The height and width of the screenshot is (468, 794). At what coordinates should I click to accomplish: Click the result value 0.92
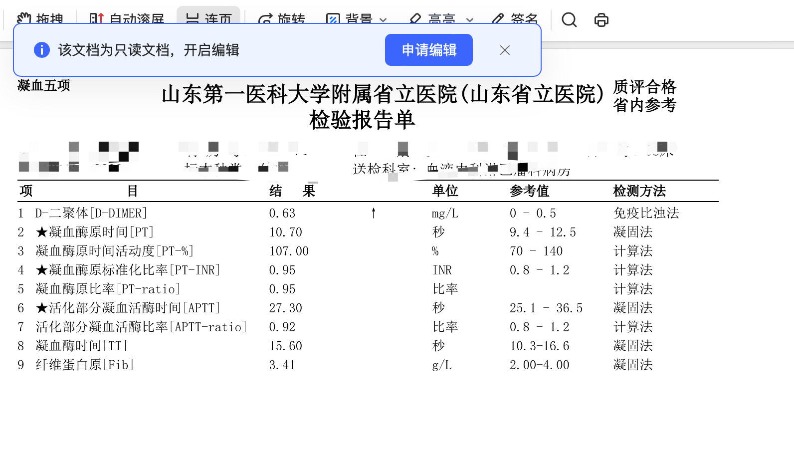click(x=282, y=327)
